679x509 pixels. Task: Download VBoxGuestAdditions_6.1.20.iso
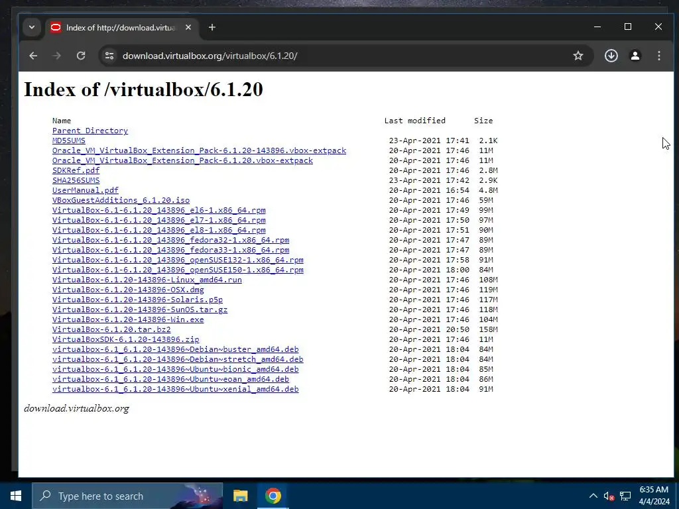(121, 200)
